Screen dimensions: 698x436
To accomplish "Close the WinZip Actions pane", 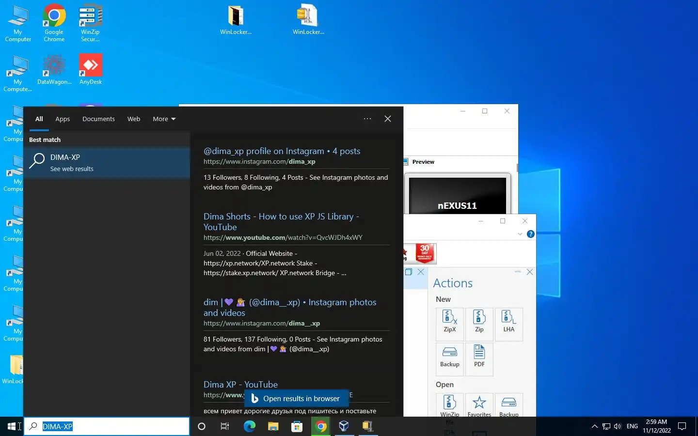I will tap(530, 272).
